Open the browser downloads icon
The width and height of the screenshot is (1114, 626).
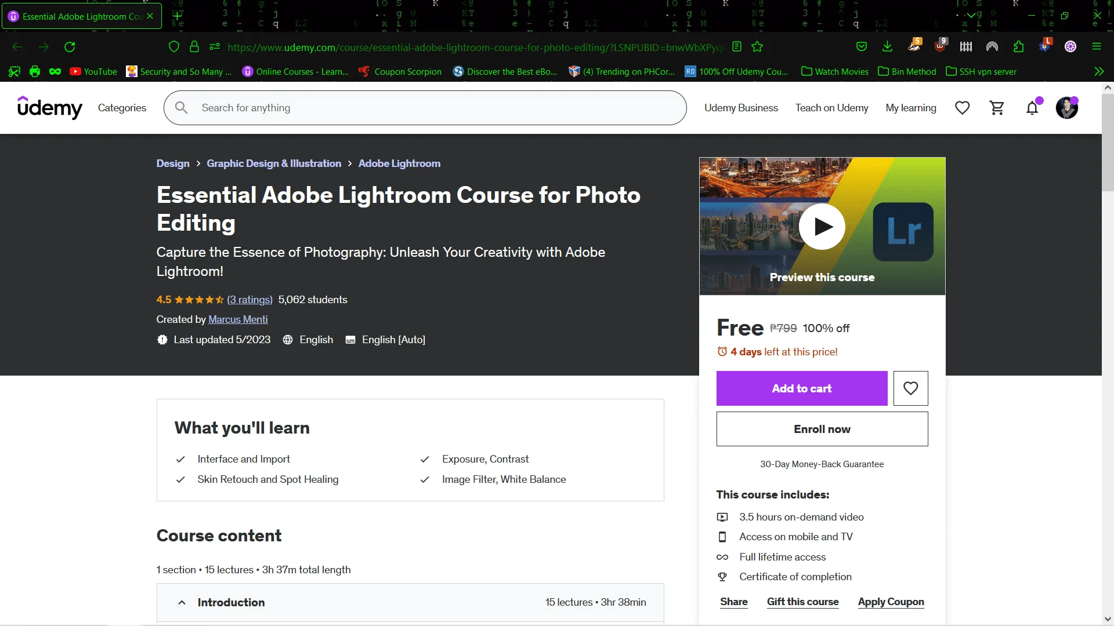tap(887, 47)
